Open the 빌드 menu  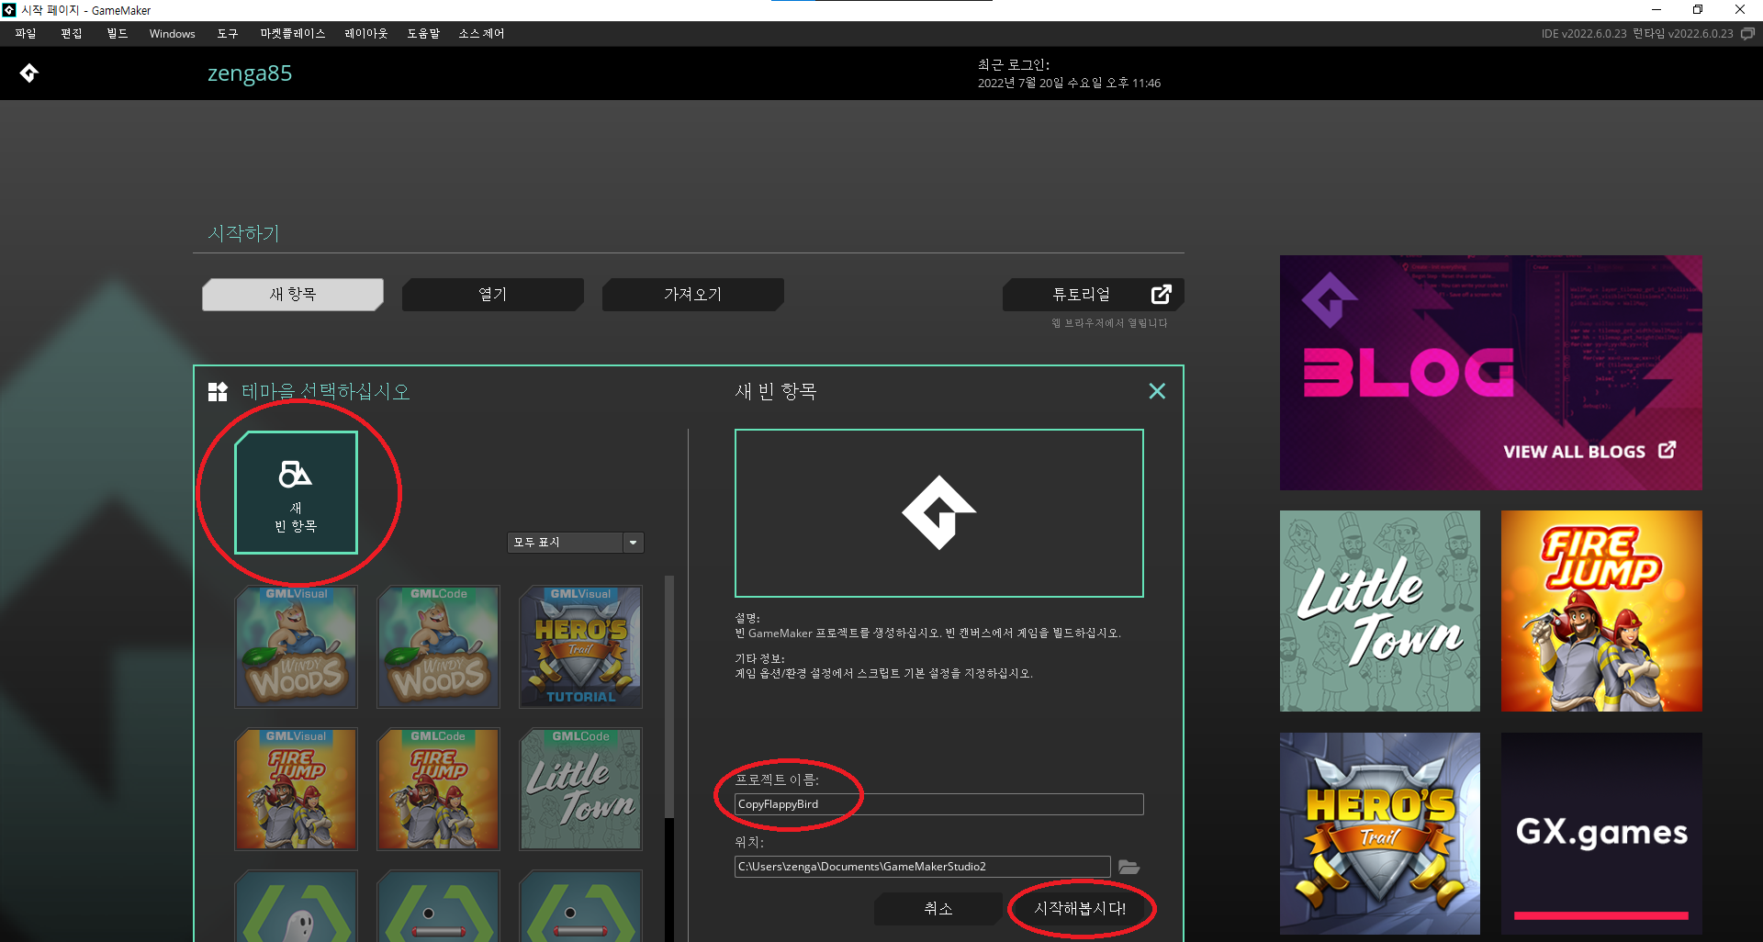point(118,33)
